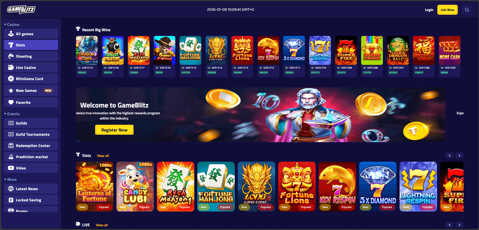
Task: Open New Games menu item
Action: (x=31, y=90)
